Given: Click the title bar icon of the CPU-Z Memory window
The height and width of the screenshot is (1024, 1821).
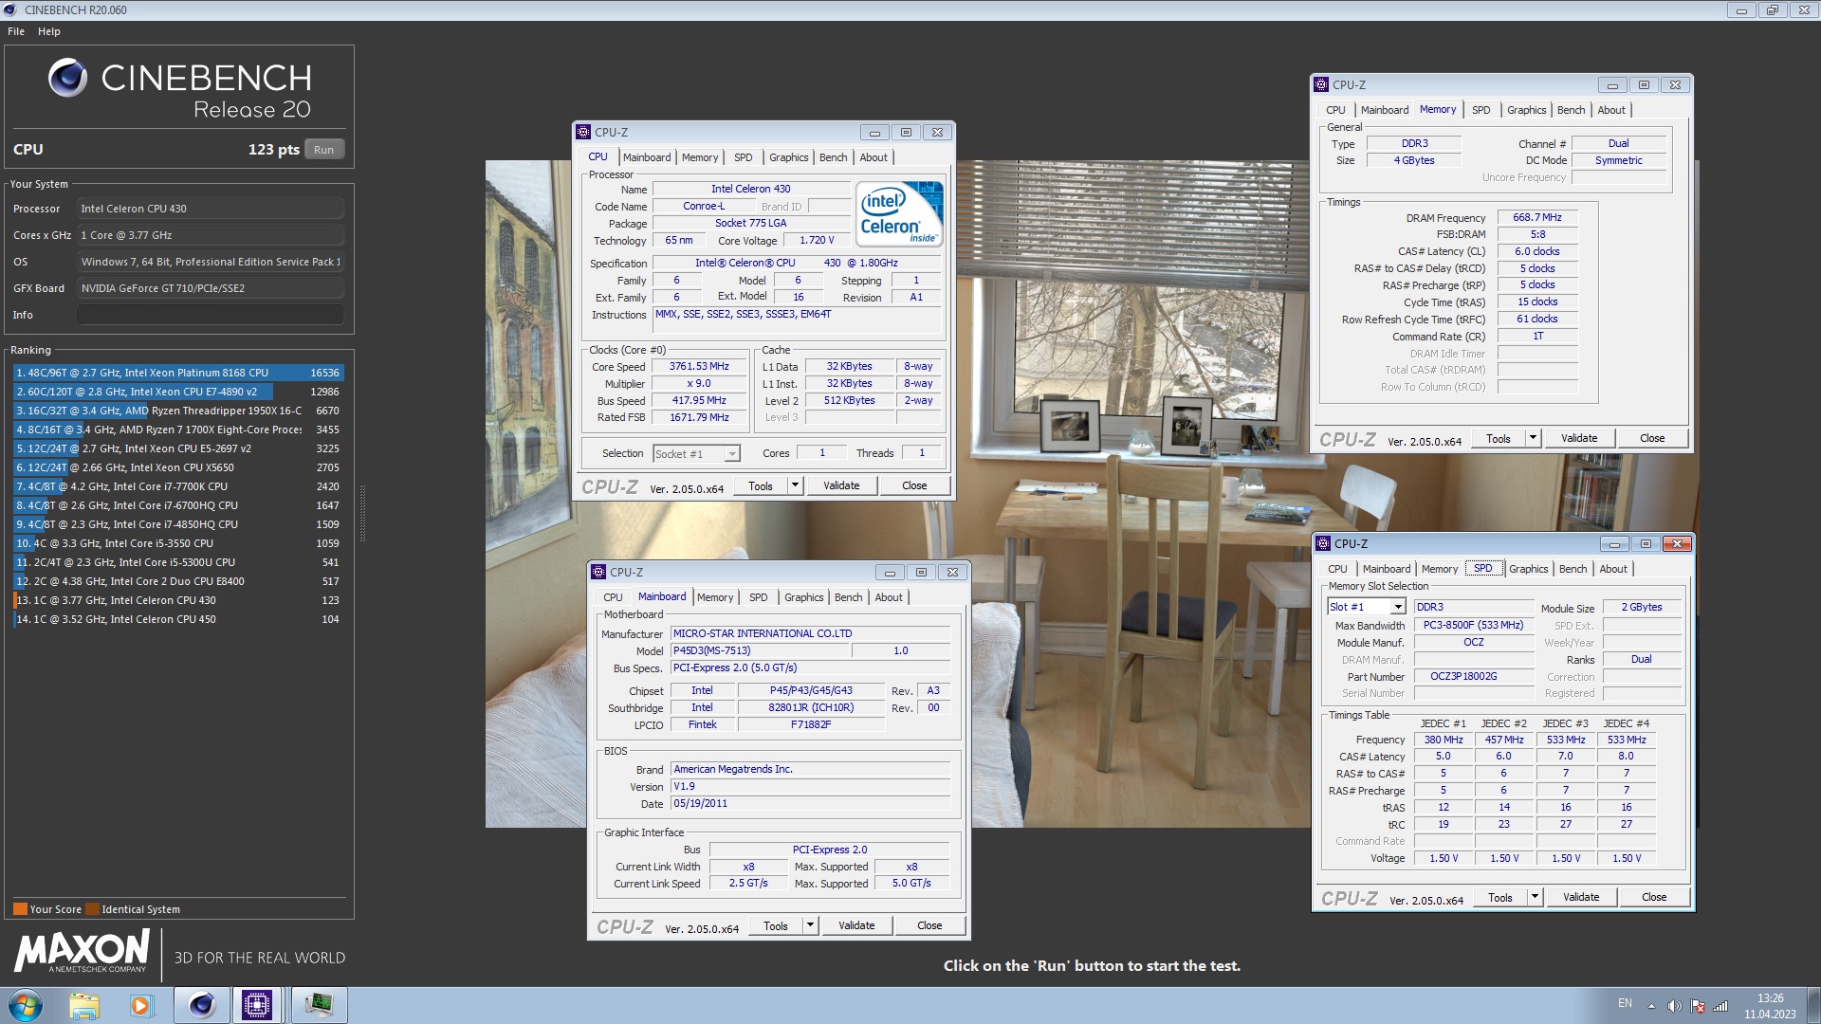Looking at the screenshot, I should point(1321,84).
